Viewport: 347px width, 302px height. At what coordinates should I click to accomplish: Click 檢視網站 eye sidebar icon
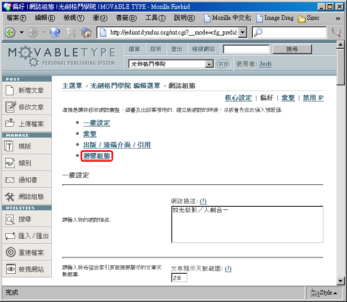pos(11,269)
